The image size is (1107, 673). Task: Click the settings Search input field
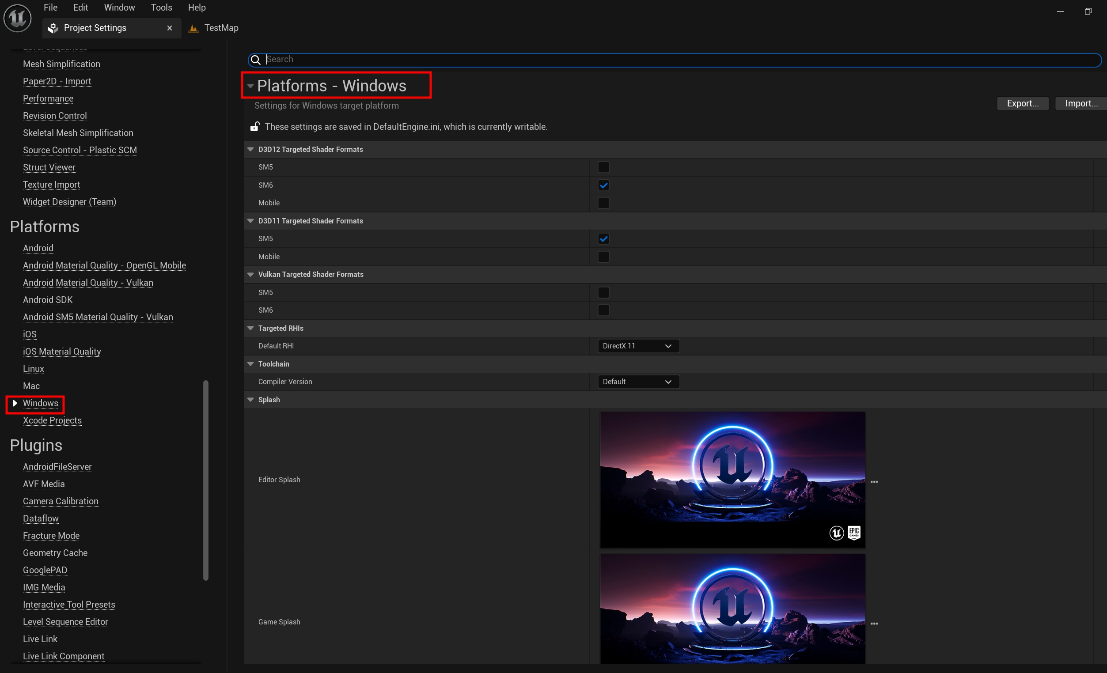coord(675,60)
